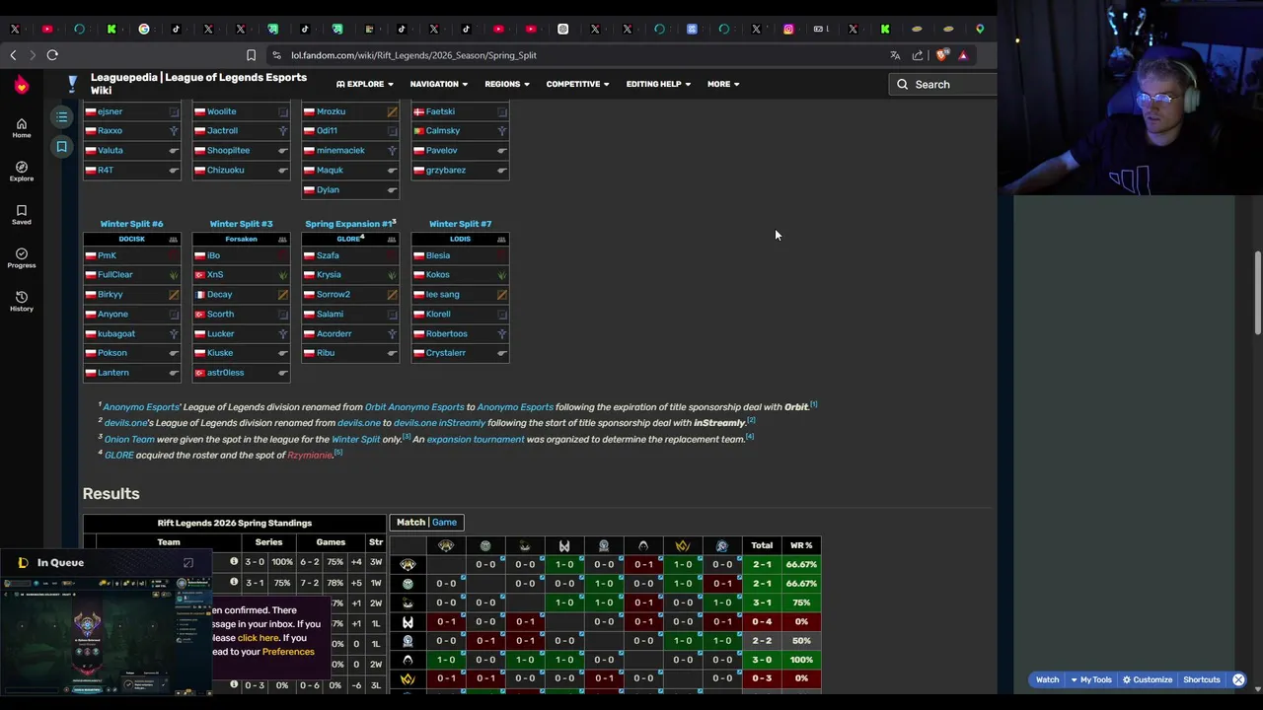This screenshot has width=1263, height=710.
Task: Click the 66.67% win rate in first row
Action: 801,564
